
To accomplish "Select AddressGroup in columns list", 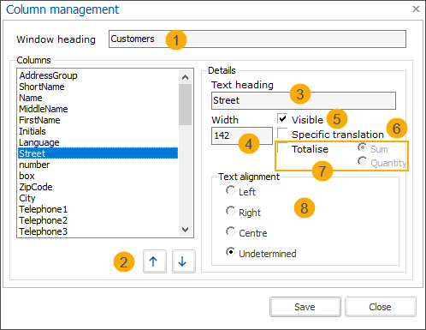I will click(98, 75).
